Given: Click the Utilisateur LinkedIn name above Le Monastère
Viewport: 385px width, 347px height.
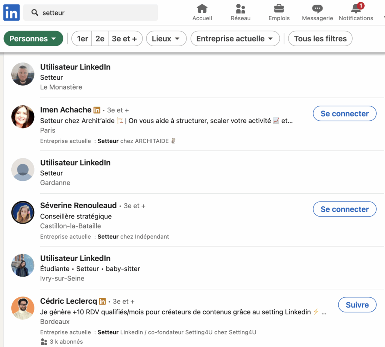Looking at the screenshot, I should 75,67.
